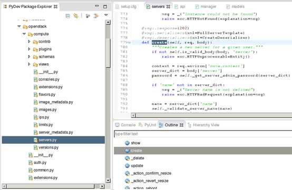Click Package Explorer horizontal scroll left arrow
This screenshot has width=292, height=190.
pyautogui.click(x=5, y=186)
